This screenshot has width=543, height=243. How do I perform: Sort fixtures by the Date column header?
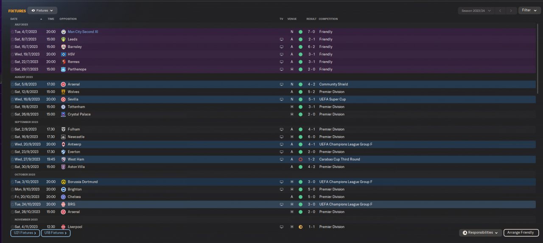14,19
